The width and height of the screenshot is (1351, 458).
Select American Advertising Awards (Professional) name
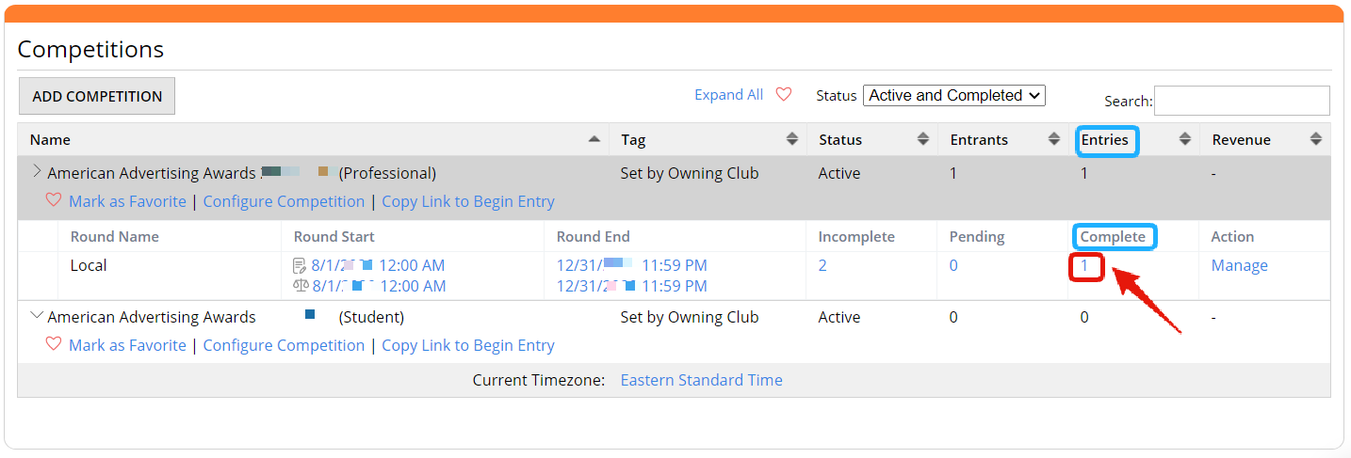coord(242,173)
